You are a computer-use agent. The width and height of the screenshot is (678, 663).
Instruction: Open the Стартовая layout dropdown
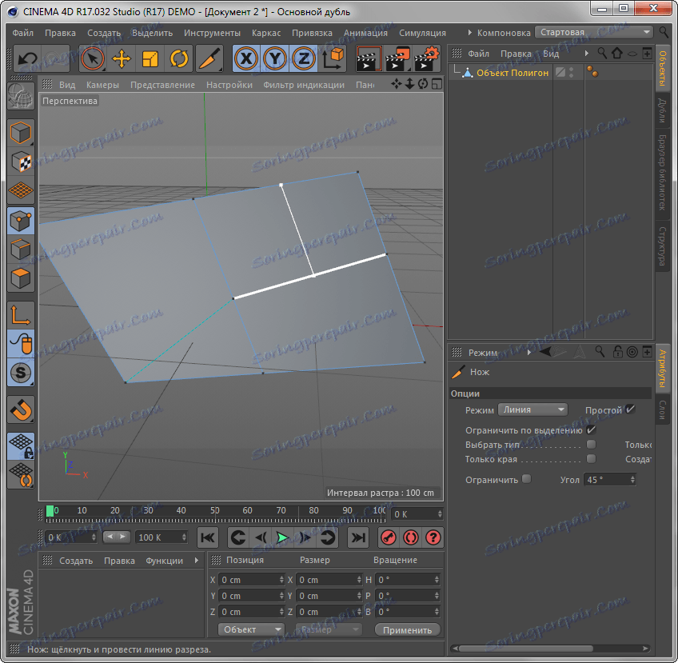click(x=595, y=32)
